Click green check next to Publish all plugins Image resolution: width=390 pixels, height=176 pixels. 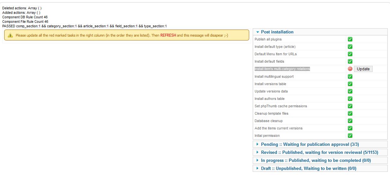(x=350, y=39)
